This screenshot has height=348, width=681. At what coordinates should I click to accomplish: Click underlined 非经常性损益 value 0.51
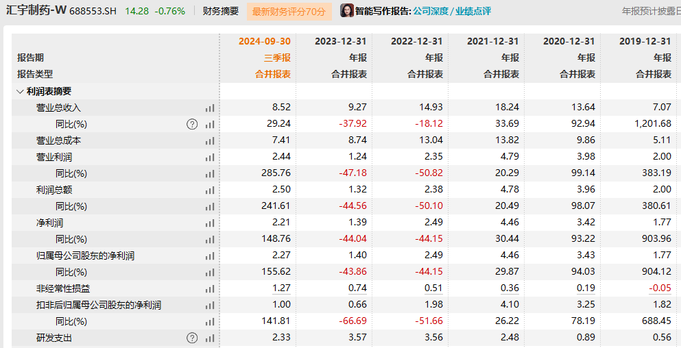(x=433, y=288)
